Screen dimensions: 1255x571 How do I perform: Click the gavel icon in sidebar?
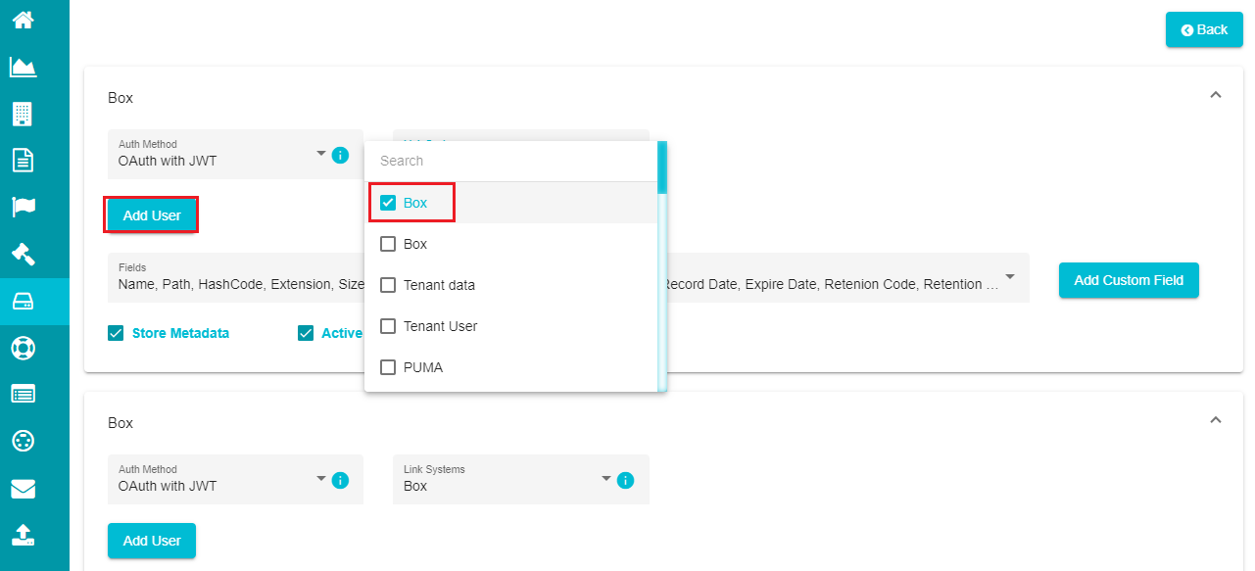(x=23, y=254)
